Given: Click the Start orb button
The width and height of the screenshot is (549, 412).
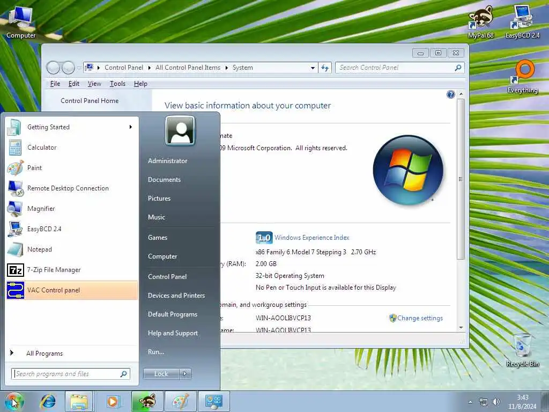Looking at the screenshot, I should (x=13, y=401).
